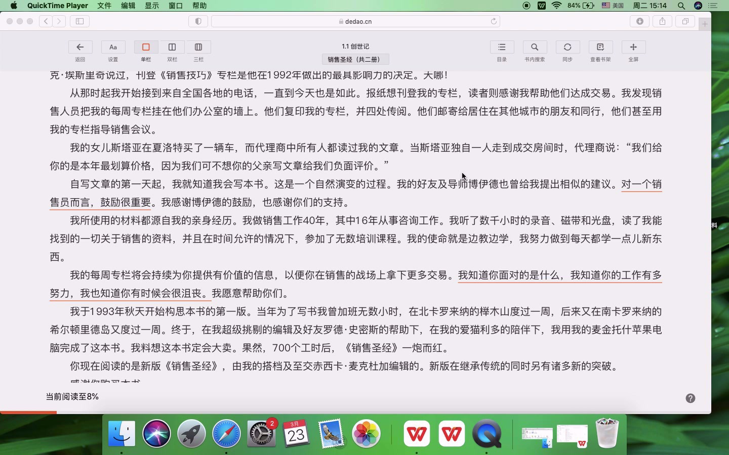Open the Apple menu
Screen dimensions: 729x455
(14, 6)
